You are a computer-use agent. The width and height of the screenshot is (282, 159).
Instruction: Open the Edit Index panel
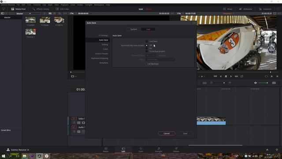pos(62,9)
